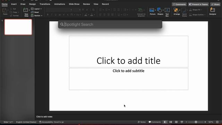Click Accessibility: Good to go status
Viewport: 222px width, 125px height.
pos(52,122)
